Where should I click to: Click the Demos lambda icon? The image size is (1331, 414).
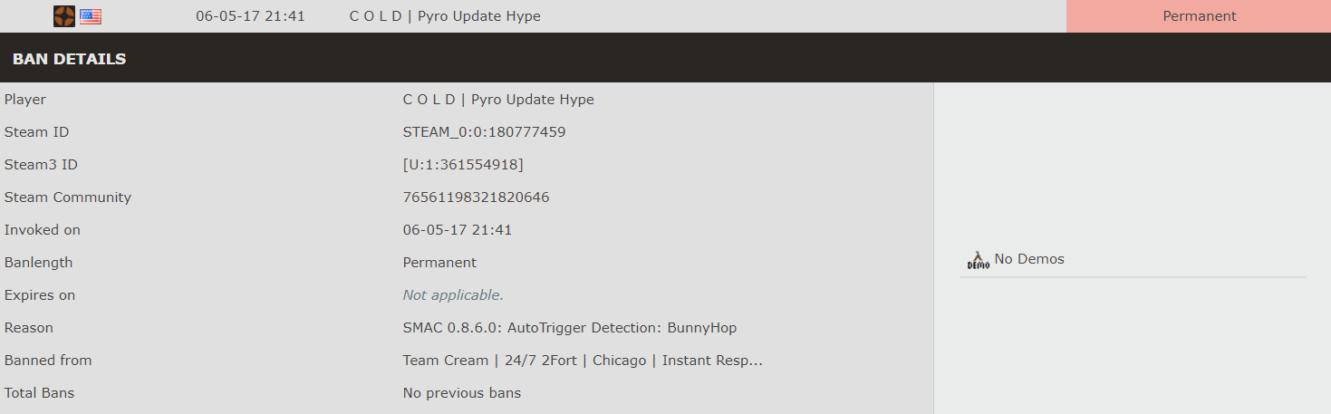pos(979,260)
